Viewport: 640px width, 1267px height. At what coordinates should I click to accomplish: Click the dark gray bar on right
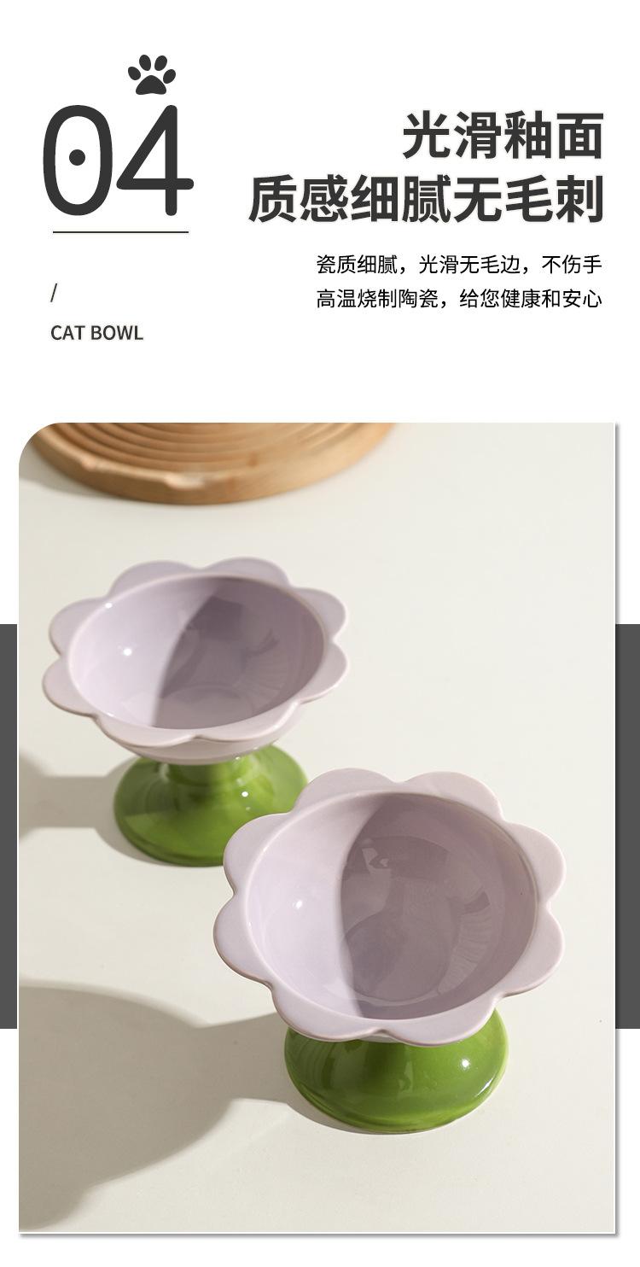[x=628, y=826]
